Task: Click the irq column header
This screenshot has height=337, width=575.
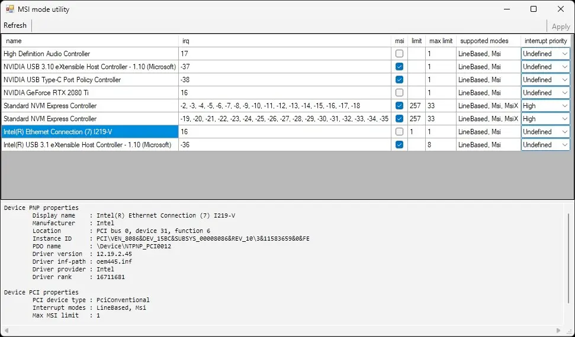Action: click(284, 41)
